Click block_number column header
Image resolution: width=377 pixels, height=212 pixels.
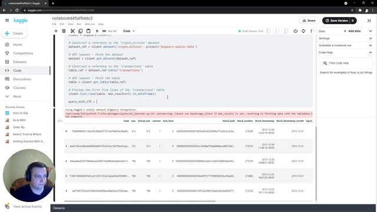click(x=245, y=121)
